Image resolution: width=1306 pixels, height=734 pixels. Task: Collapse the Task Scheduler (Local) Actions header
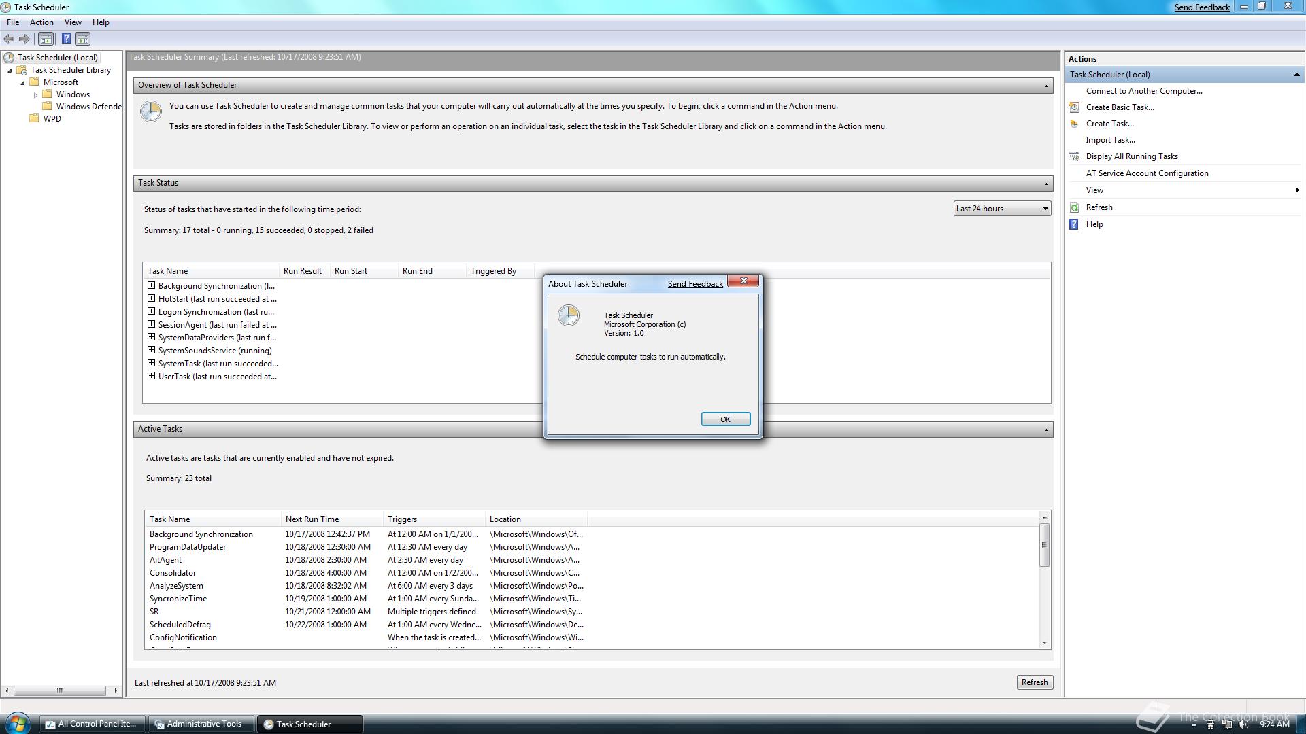1296,75
